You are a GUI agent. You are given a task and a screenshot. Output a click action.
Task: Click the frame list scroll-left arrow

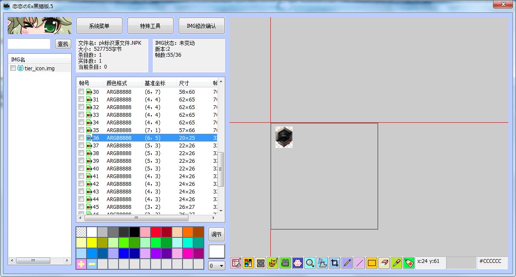80,218
